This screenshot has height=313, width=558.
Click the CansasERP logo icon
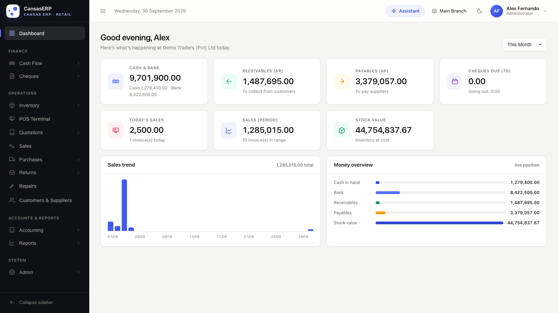click(13, 11)
